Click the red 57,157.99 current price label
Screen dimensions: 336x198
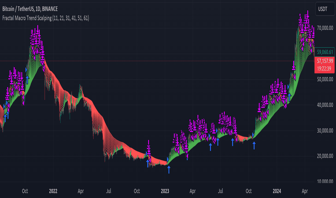coord(325,61)
